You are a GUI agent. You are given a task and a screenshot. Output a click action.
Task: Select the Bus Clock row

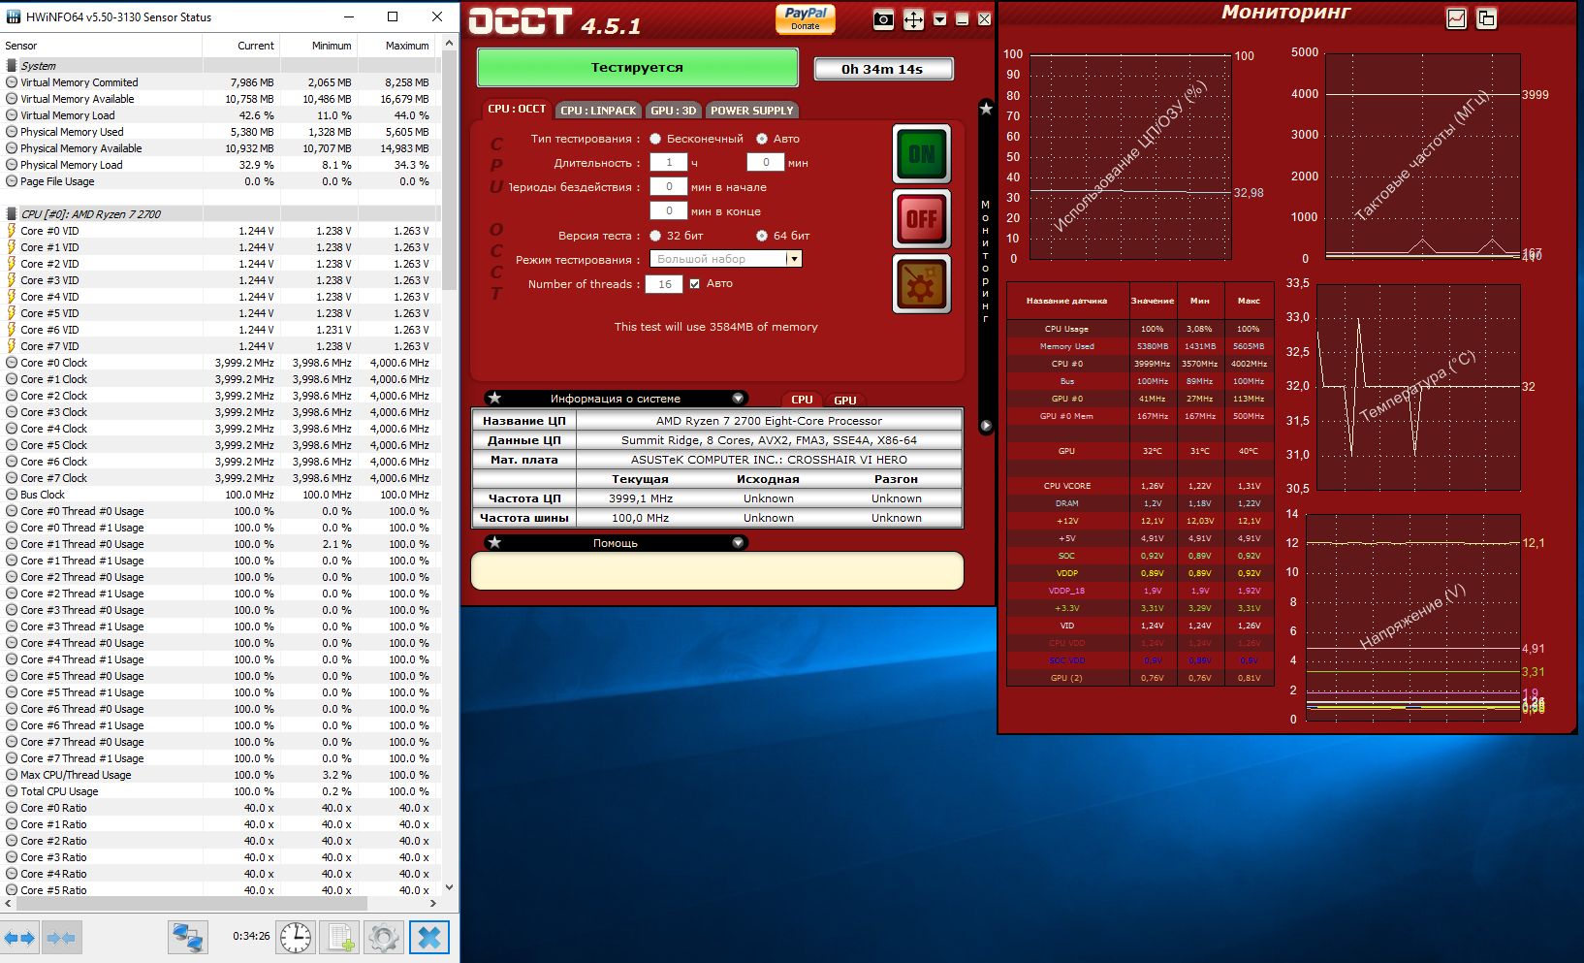coord(220,495)
